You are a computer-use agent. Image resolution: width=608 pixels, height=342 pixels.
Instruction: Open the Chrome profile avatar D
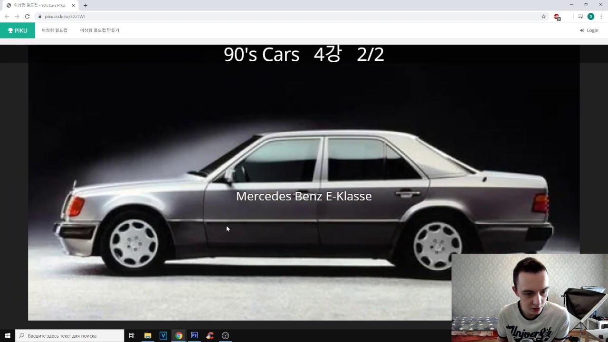[591, 16]
